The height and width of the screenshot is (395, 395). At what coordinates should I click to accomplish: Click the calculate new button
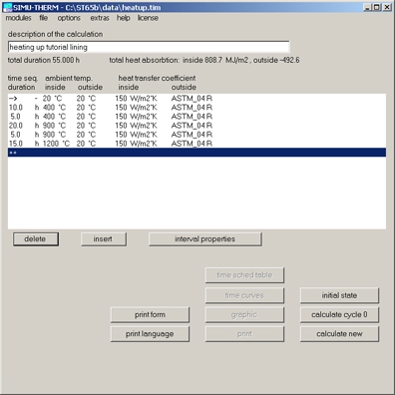(339, 334)
